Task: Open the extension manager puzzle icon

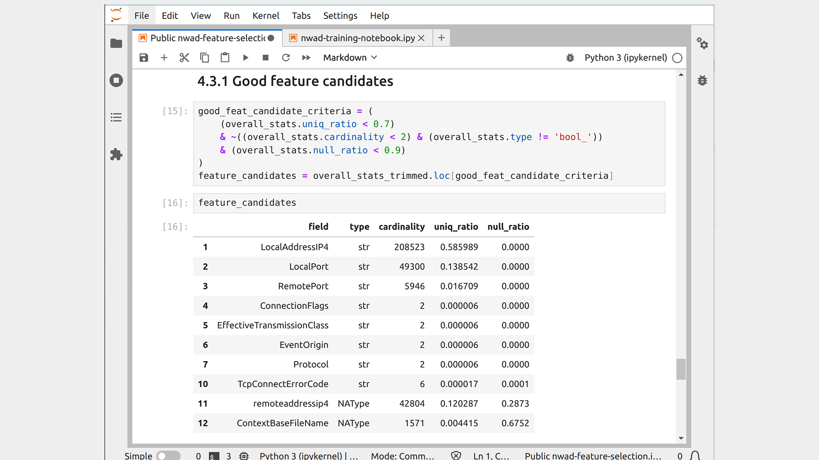Action: coord(116,154)
